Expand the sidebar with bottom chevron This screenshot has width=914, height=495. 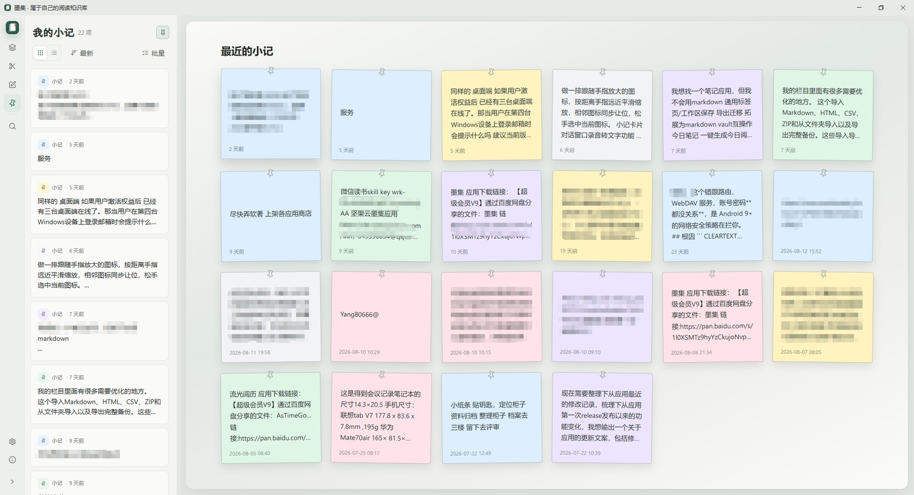point(12,482)
